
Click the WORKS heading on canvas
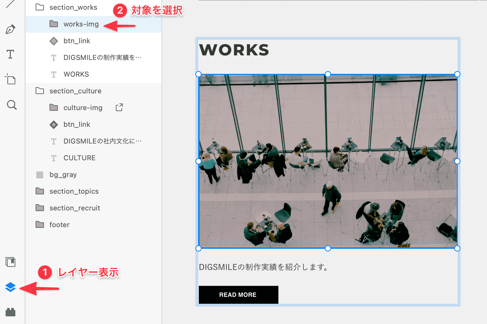point(234,50)
